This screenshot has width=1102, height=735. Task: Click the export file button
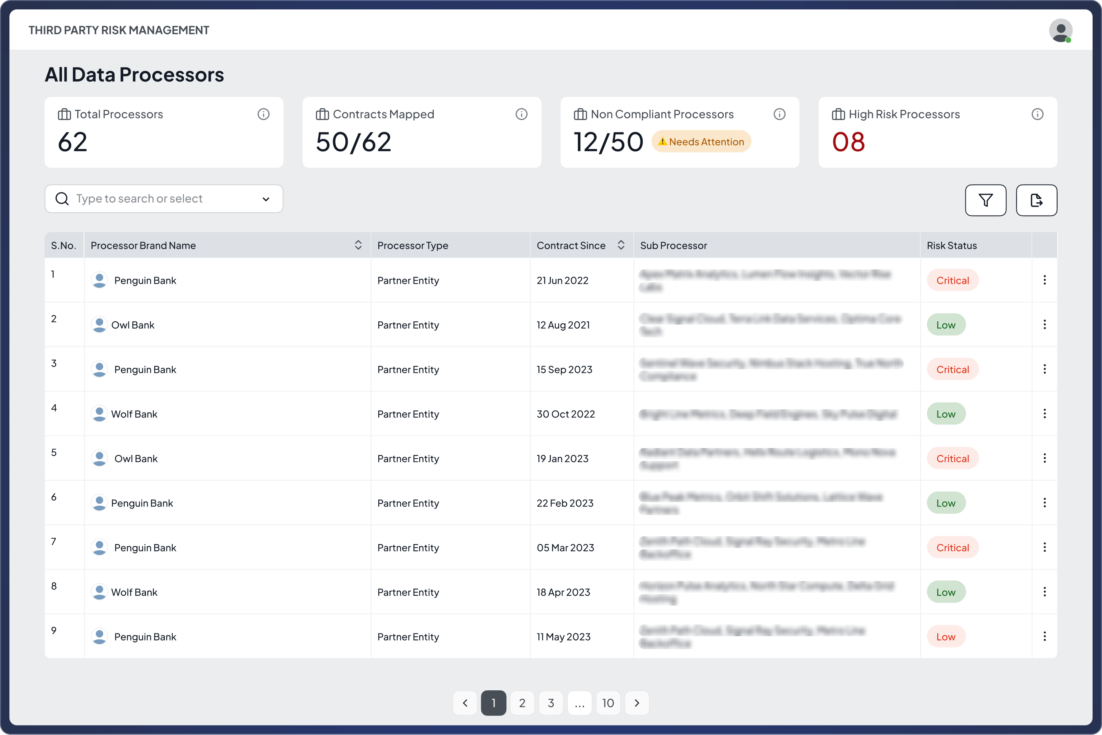point(1036,200)
